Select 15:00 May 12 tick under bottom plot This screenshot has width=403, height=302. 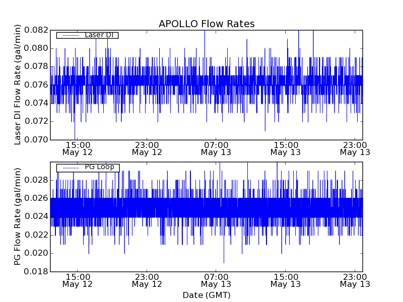pos(78,280)
